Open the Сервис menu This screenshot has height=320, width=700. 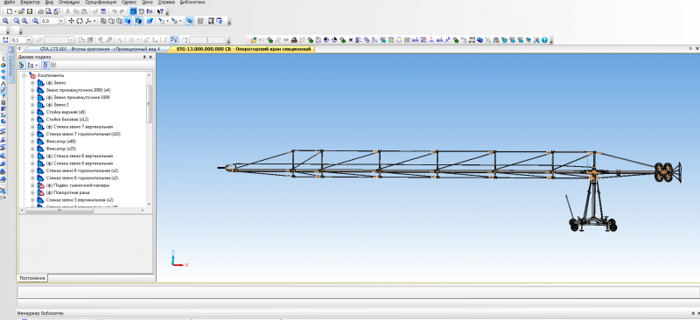[x=129, y=3]
